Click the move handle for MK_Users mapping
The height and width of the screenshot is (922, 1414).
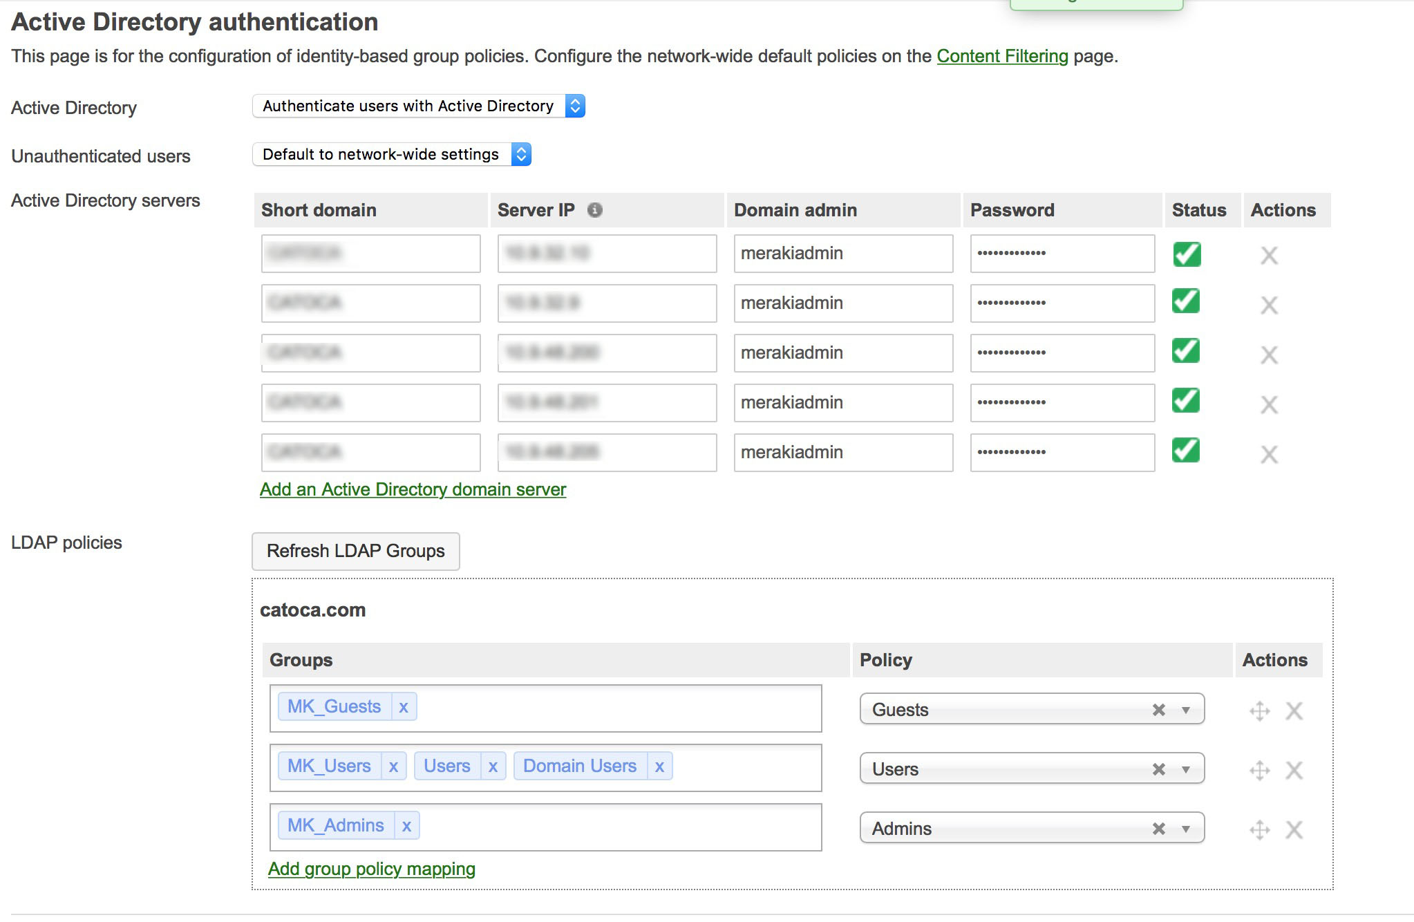click(1260, 770)
